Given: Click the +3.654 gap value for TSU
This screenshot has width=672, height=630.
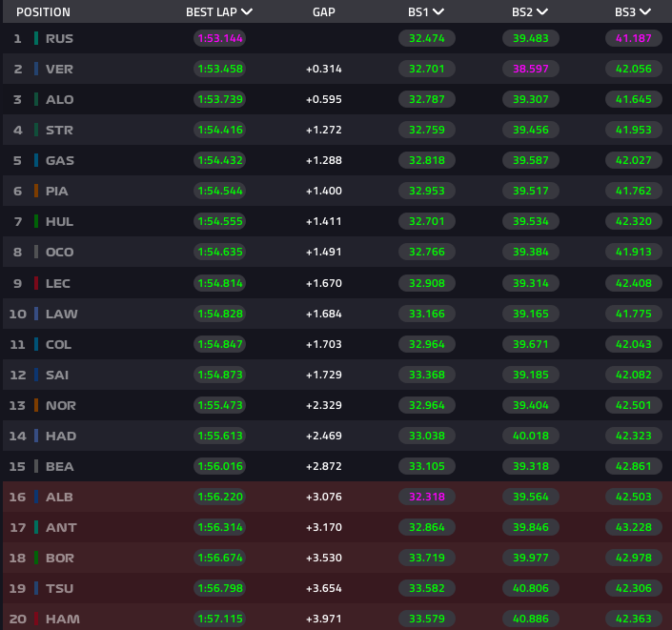Looking at the screenshot, I should (x=323, y=588).
